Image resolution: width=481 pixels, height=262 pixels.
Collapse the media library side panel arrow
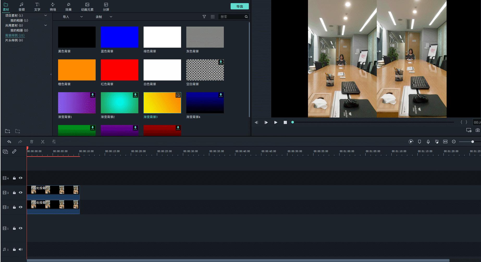[x=51, y=74]
